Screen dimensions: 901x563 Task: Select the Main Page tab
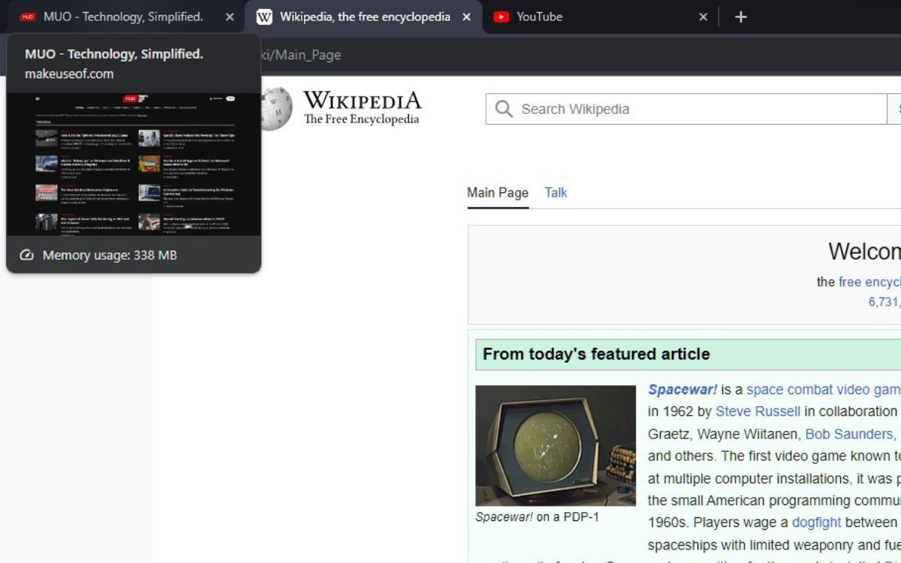coord(497,193)
